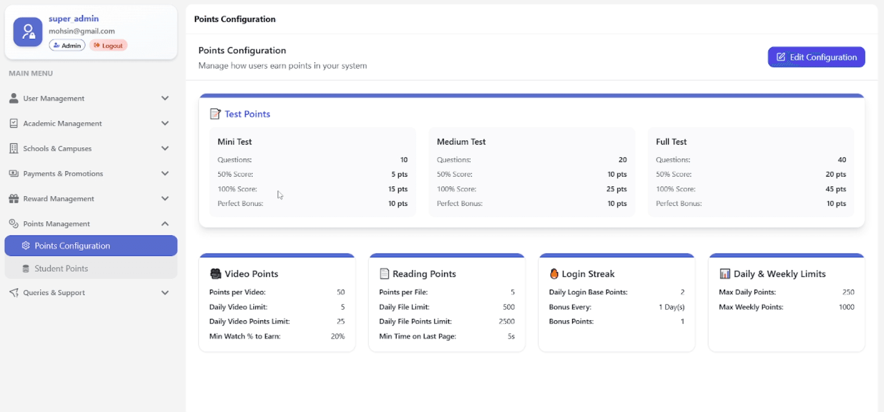Click the super_admin profile avatar icon
This screenshot has width=884, height=412.
tap(28, 32)
